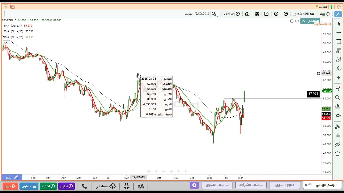Screen dimensions: 344x193
Task: Switch to شاشات الشركات tab
Action: [x=251, y=185]
